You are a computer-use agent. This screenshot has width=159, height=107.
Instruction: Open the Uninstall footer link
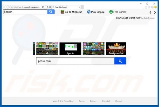[106, 101]
